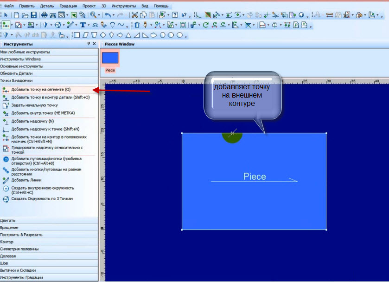Copy using the duplicate pages icon
Image resolution: width=389 pixels, height=282 pixels.
143,15
